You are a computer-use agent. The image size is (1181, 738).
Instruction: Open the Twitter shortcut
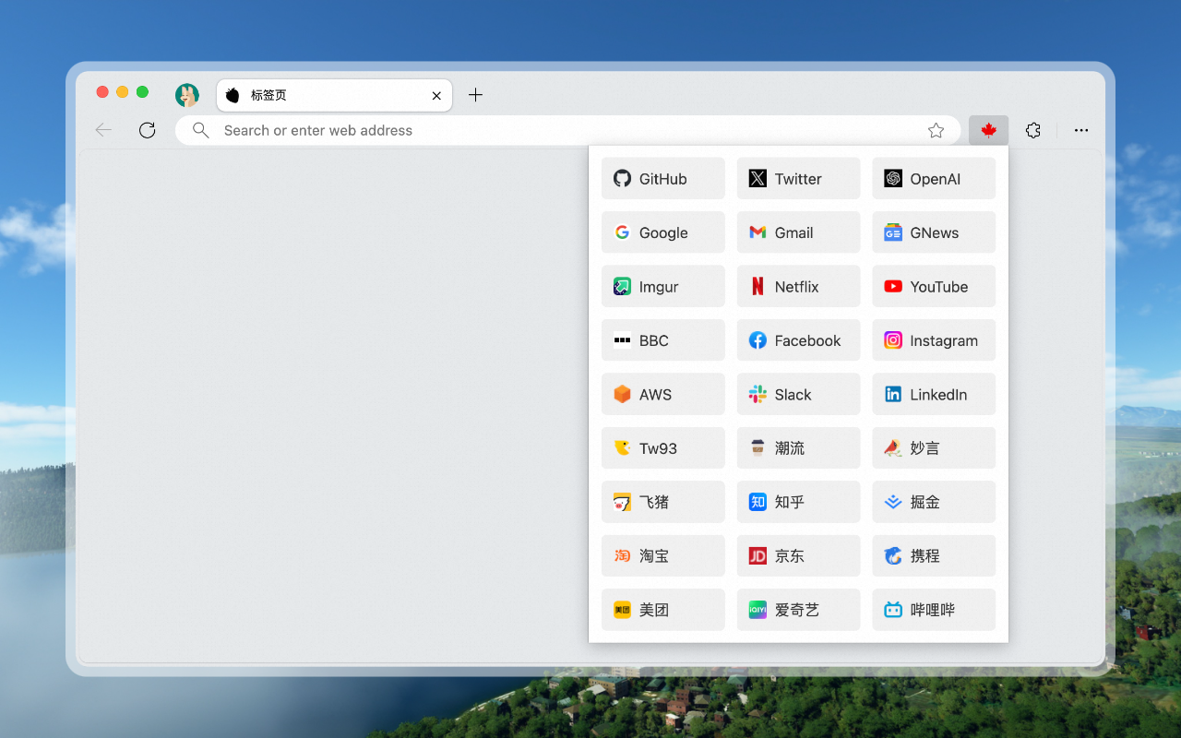798,178
